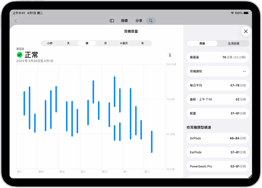The height and width of the screenshot is (188, 262).
Task: Open the Wi-Fi status icon
Action: (x=232, y=13)
